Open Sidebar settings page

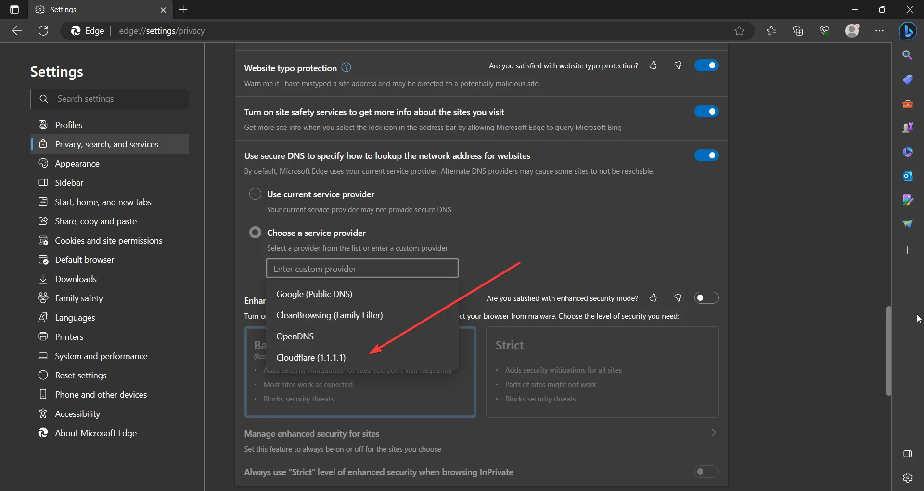pos(110,182)
